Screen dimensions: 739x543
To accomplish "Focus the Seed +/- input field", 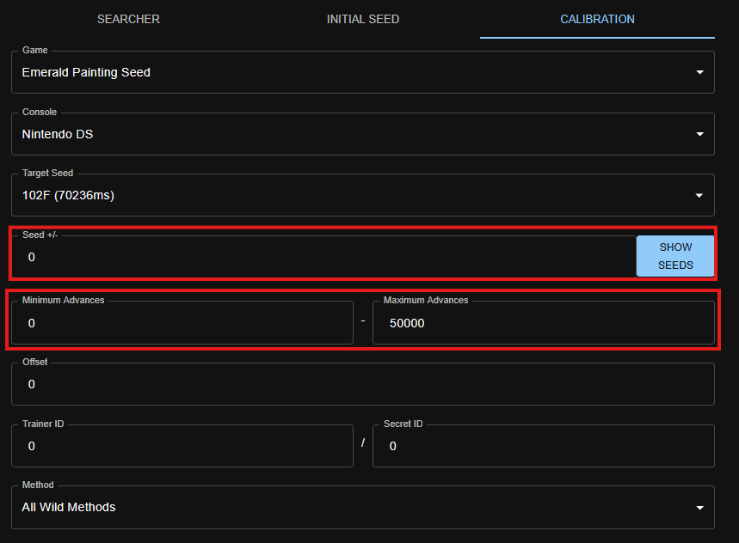I will pyautogui.click(x=323, y=257).
